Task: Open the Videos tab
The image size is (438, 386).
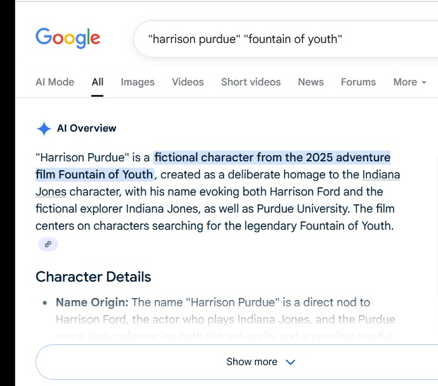Action: point(188,82)
